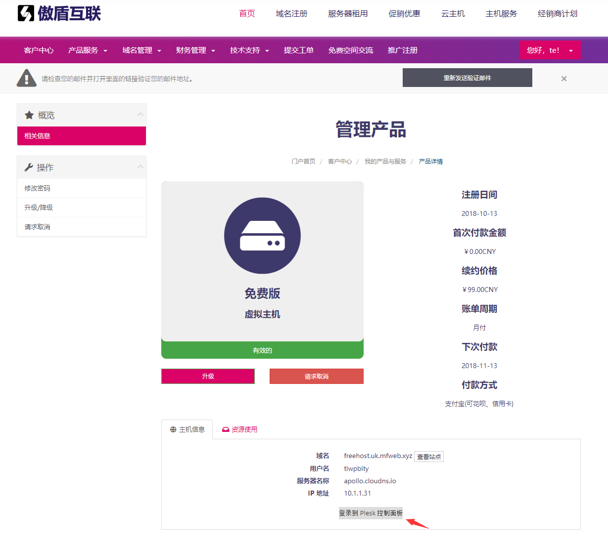
Task: Click the drive icon on 资源使用 tab
Action: 226,429
